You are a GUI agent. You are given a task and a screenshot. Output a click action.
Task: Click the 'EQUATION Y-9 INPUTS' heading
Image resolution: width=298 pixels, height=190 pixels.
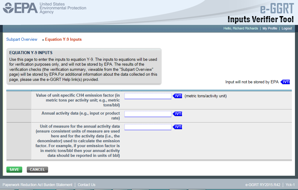click(x=31, y=53)
